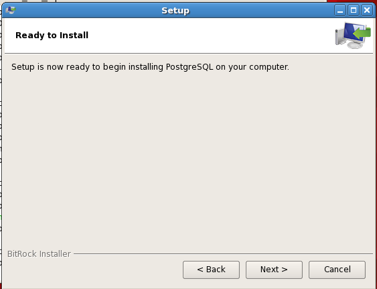This screenshot has width=377, height=289.
Task: Click the Setup title bar text
Action: [x=175, y=11]
